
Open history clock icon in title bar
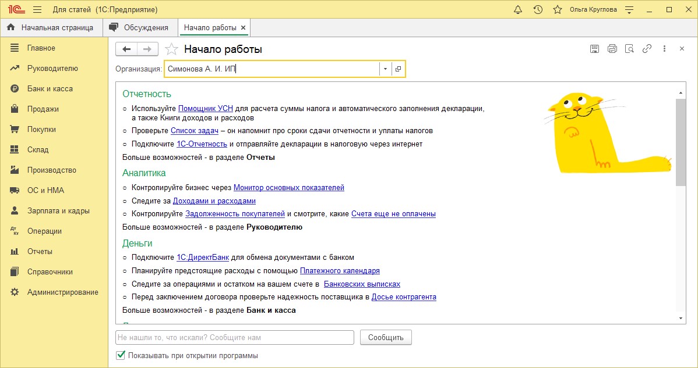point(538,10)
